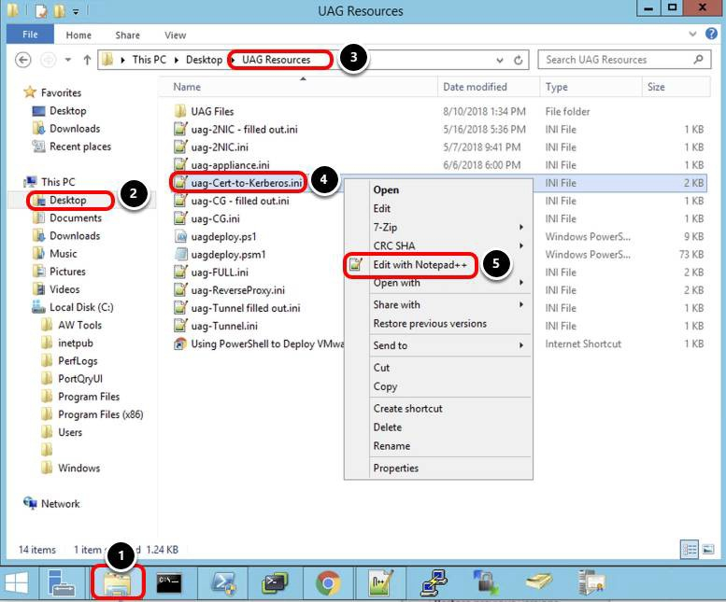Select Desktop under This PC in the navigation pane

[67, 200]
